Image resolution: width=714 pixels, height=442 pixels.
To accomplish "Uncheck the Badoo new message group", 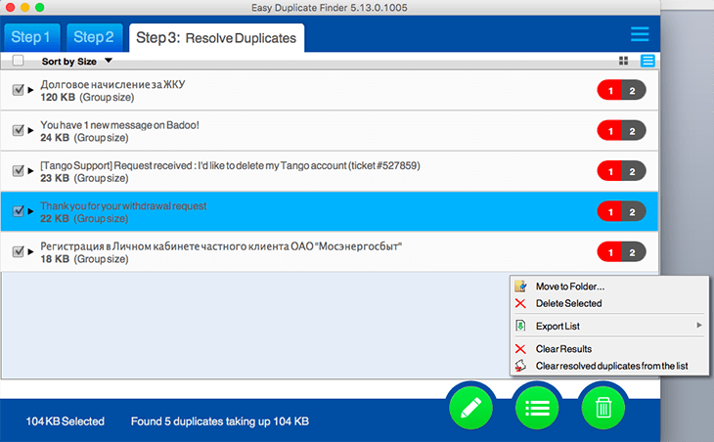I will [x=19, y=130].
